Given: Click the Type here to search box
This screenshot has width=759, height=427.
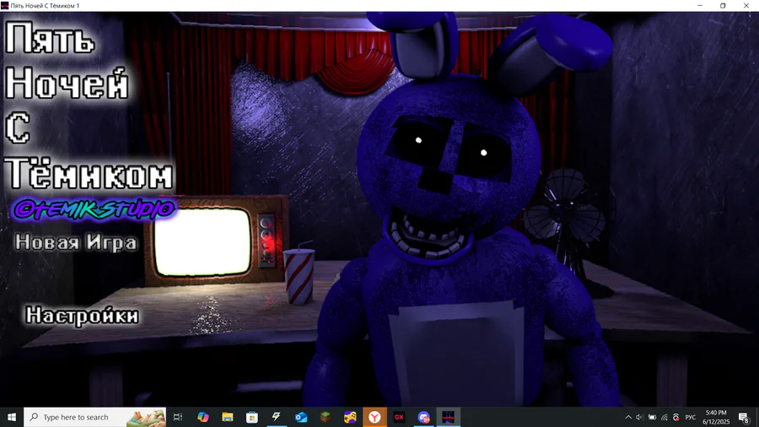Looking at the screenshot, I should 94,417.
